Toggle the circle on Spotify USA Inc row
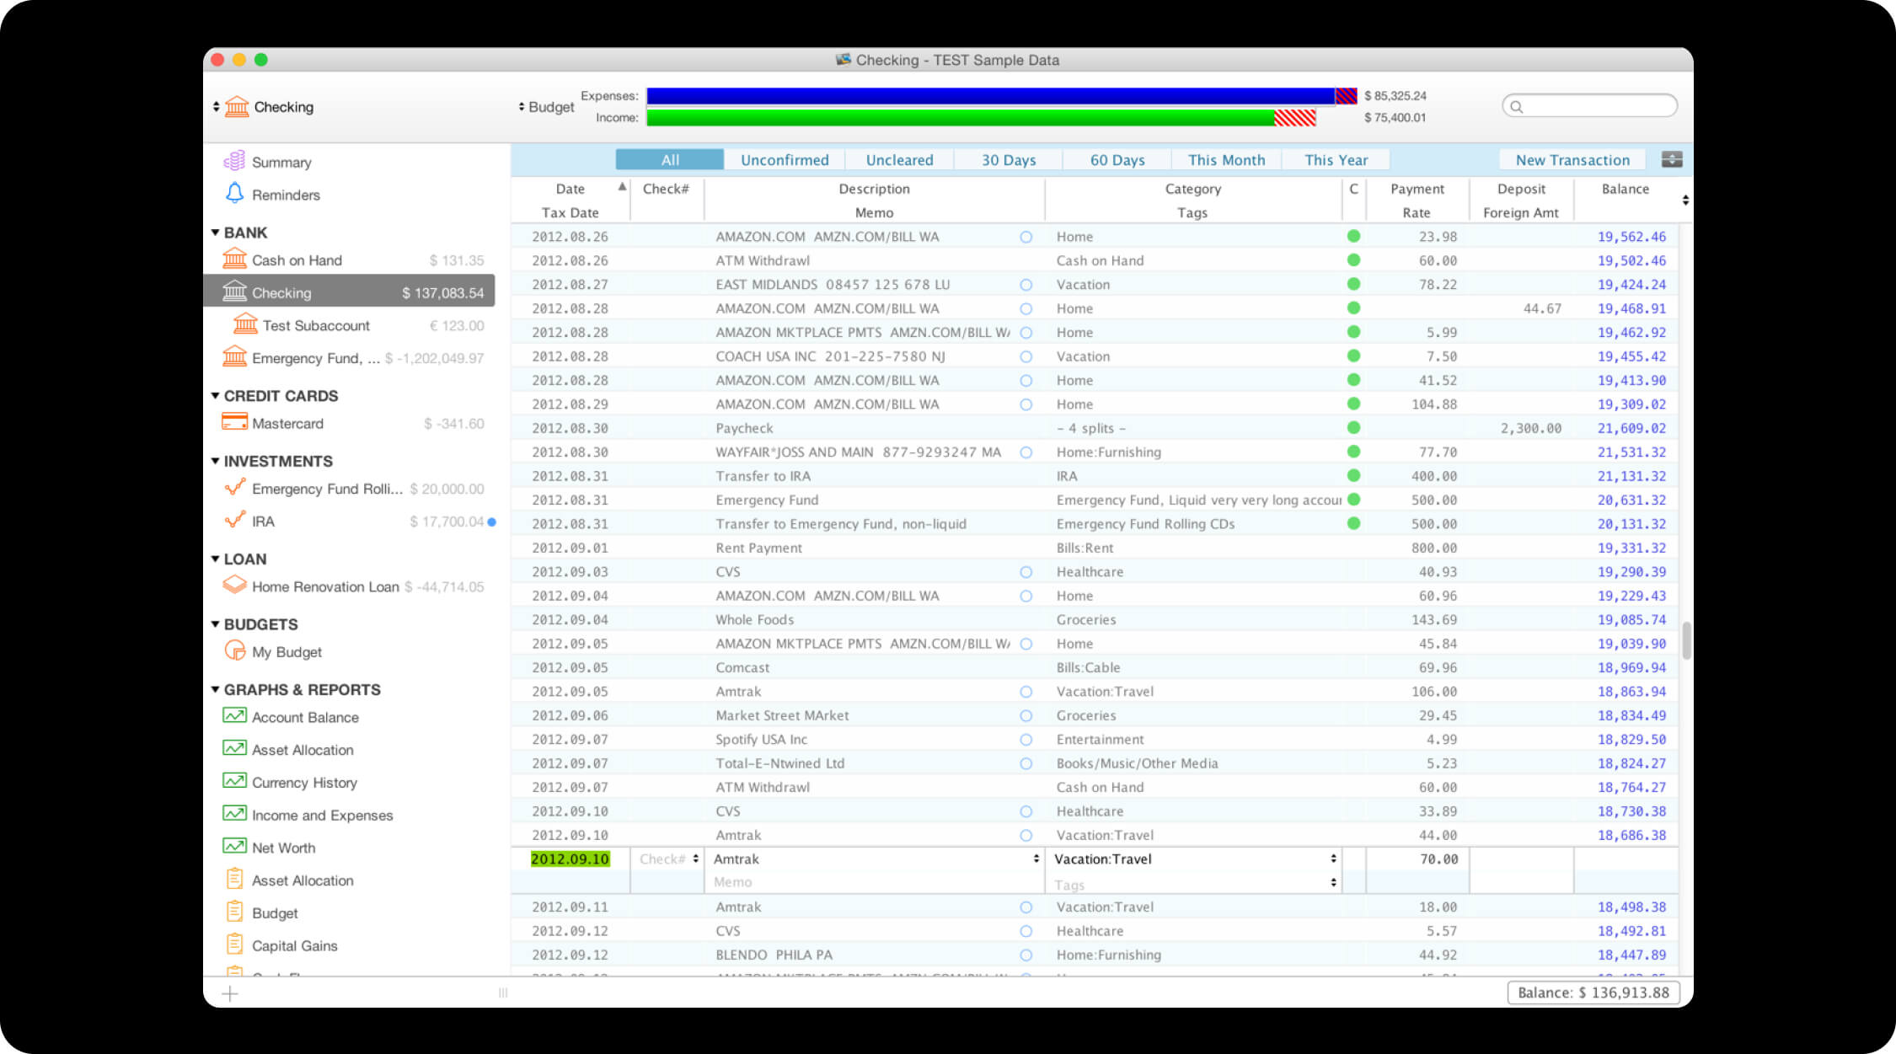The image size is (1896, 1054). (1026, 740)
